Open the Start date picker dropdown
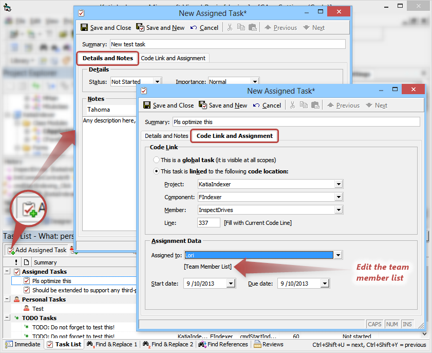Image resolution: width=432 pixels, height=353 pixels. click(231, 284)
